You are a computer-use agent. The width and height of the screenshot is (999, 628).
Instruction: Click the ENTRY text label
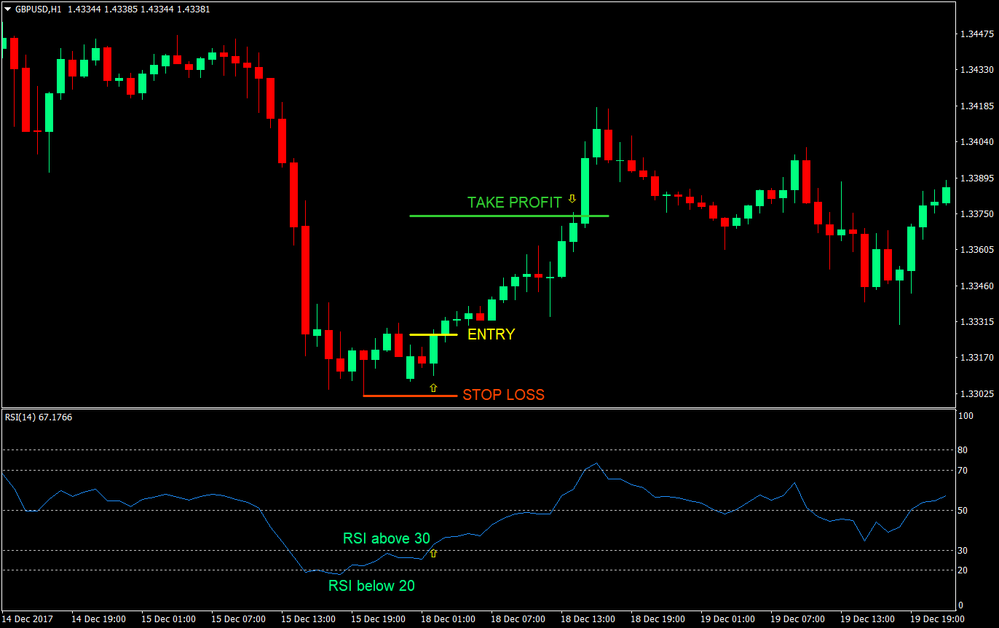(491, 334)
